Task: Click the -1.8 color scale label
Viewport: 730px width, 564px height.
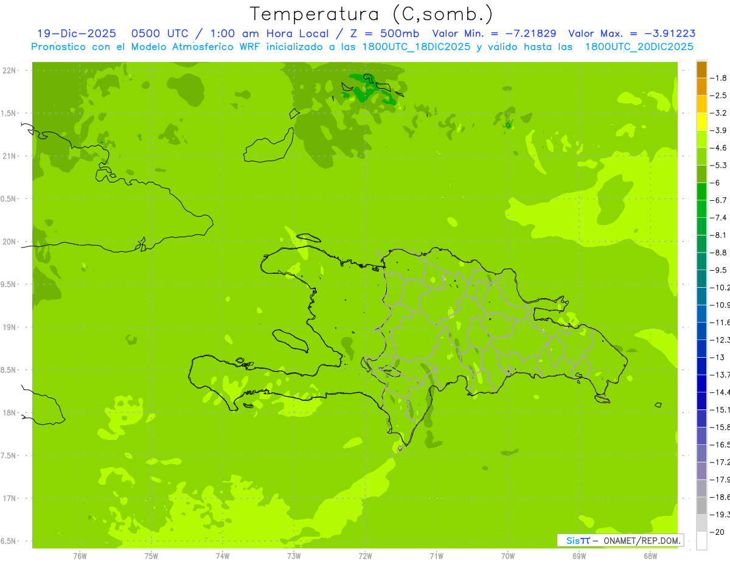Action: click(718, 78)
